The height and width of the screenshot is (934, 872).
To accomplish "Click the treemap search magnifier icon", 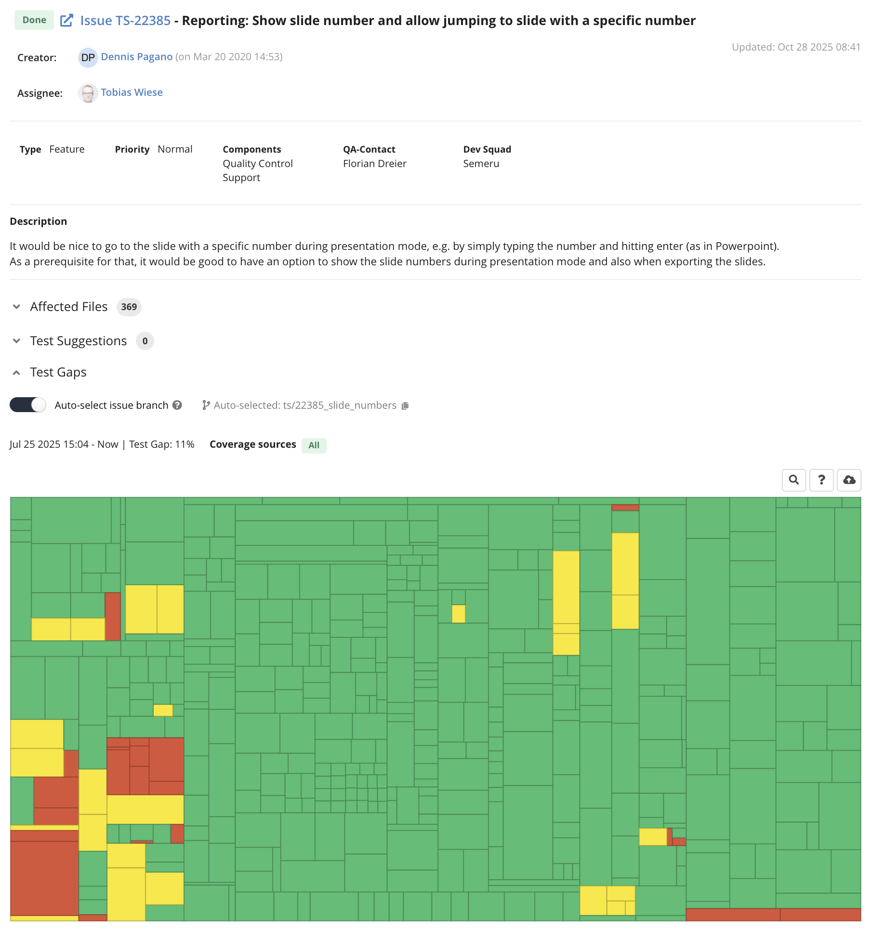I will (x=793, y=480).
